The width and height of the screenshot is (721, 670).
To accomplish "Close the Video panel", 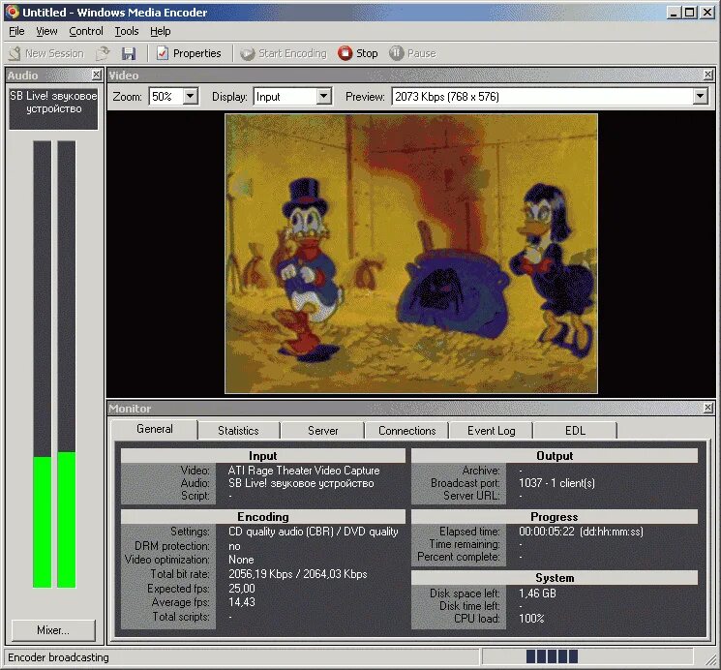I will pyautogui.click(x=708, y=75).
